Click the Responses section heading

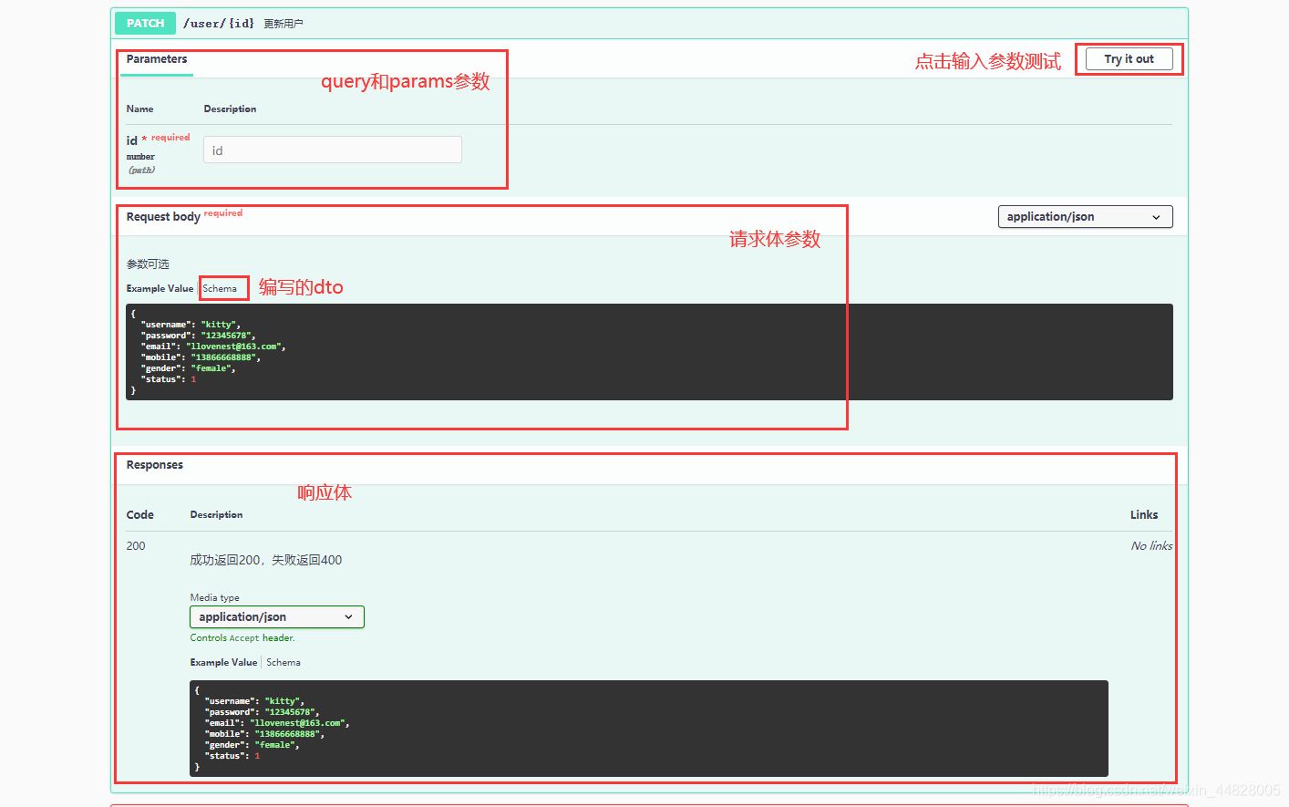155,465
